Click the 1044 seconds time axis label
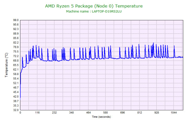188x125 pixels. tap(174, 112)
